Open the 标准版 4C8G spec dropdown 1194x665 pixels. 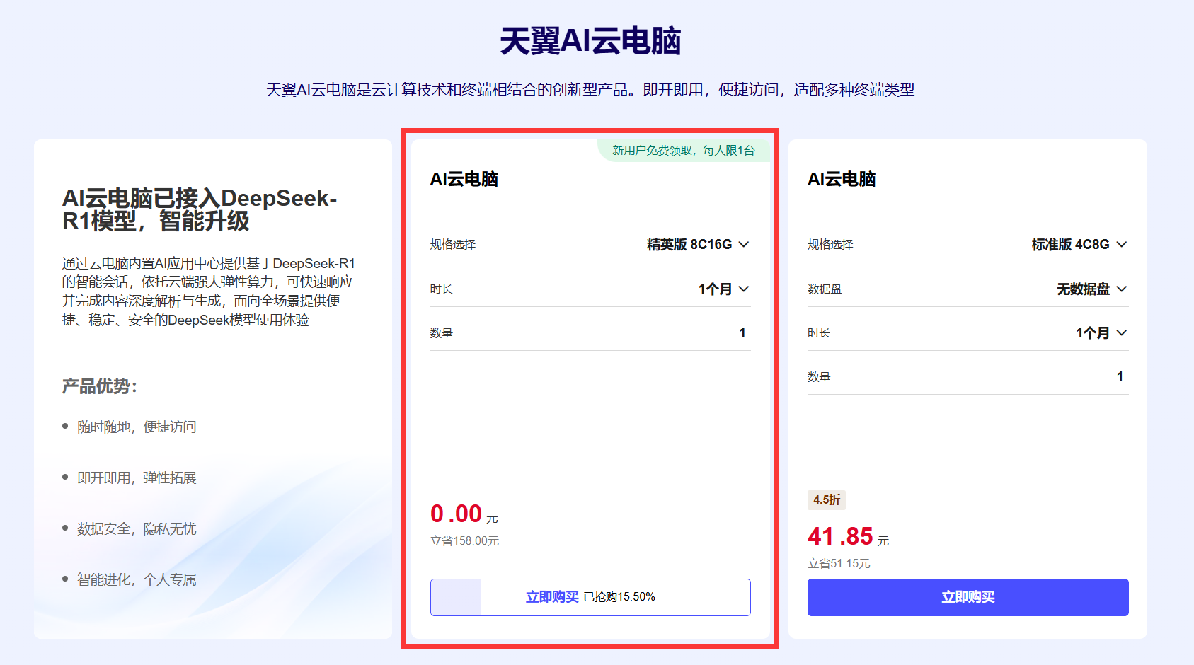1079,244
